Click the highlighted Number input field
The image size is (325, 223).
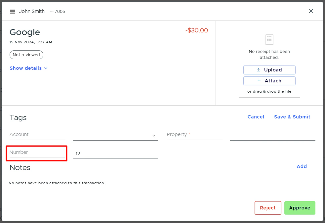(36, 153)
